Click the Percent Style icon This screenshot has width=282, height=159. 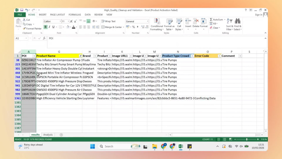pos(133,27)
